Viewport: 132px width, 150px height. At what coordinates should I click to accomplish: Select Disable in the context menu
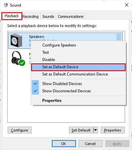pyautogui.click(x=79, y=60)
